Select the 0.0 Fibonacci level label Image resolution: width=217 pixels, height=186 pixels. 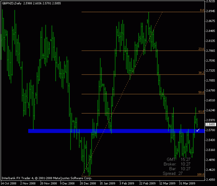pyautogui.click(x=202, y=10)
